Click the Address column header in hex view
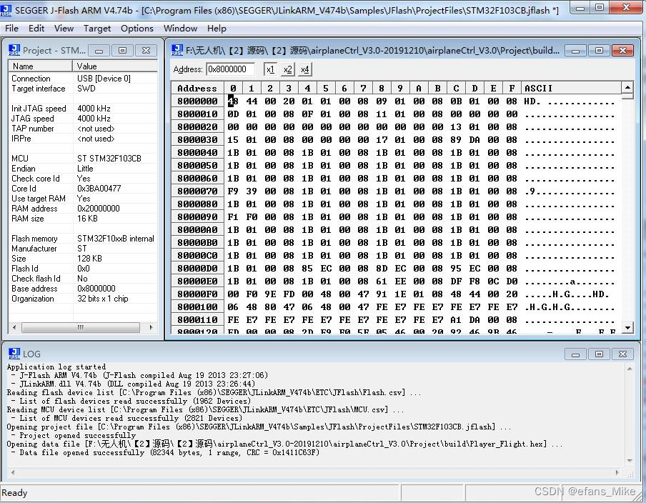This screenshot has height=503, width=646. tap(197, 88)
